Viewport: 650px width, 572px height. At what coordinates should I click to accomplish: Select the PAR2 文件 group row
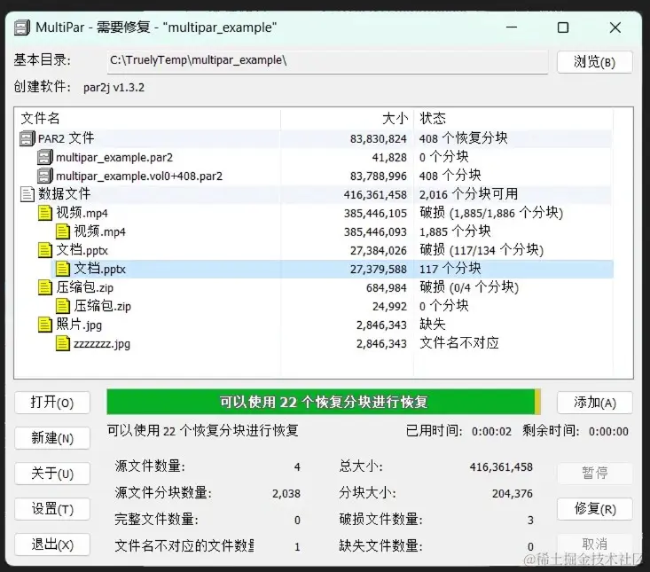316,138
